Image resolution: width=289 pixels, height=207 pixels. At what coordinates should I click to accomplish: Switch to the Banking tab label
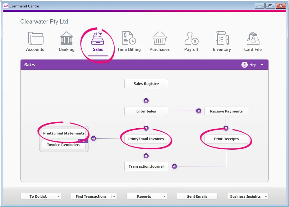click(67, 49)
